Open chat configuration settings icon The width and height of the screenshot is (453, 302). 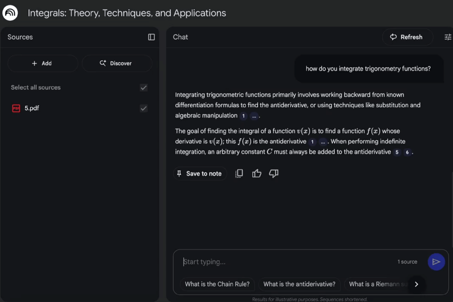point(448,37)
